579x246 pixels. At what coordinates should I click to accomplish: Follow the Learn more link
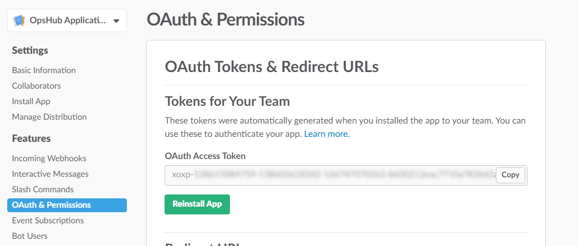327,134
